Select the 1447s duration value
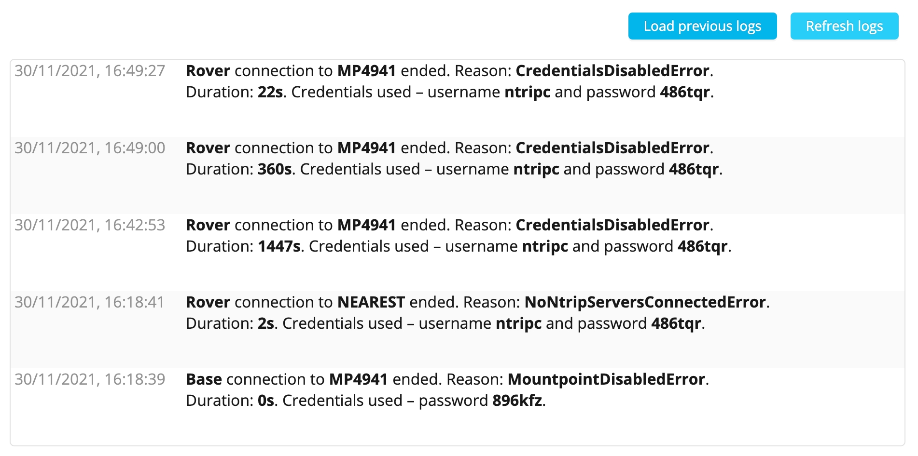This screenshot has width=918, height=456. pos(279,246)
